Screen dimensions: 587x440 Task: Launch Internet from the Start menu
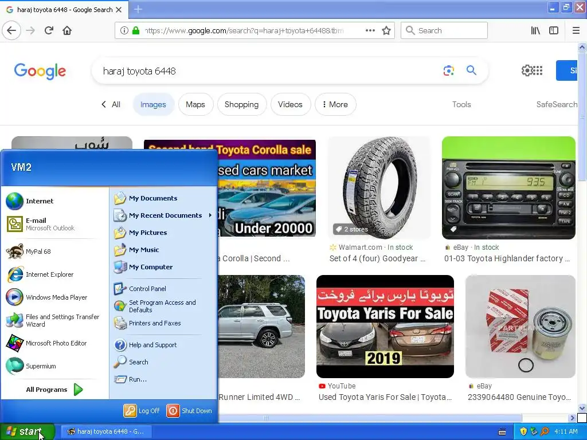coord(56,201)
